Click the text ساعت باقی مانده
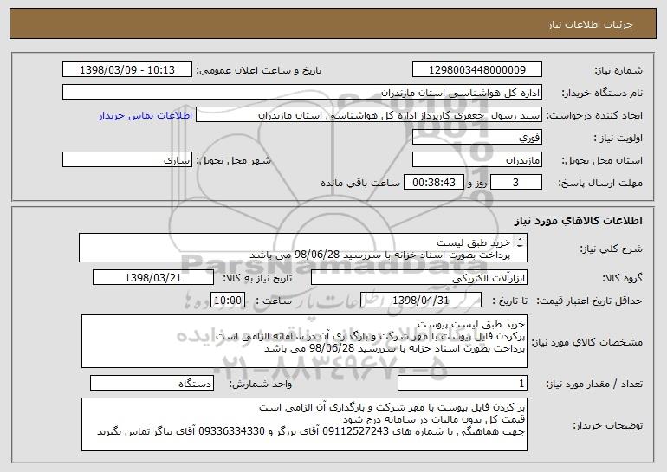This screenshot has height=472, width=667. [x=359, y=183]
